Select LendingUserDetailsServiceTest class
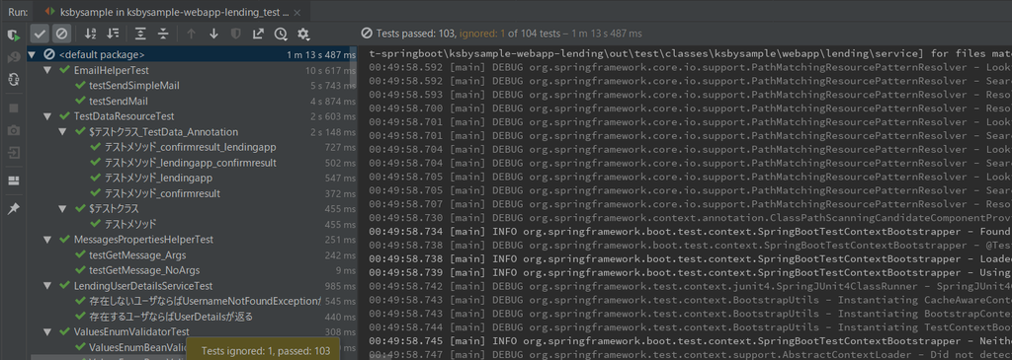Screen dimensions: 1012x360 [x=143, y=286]
